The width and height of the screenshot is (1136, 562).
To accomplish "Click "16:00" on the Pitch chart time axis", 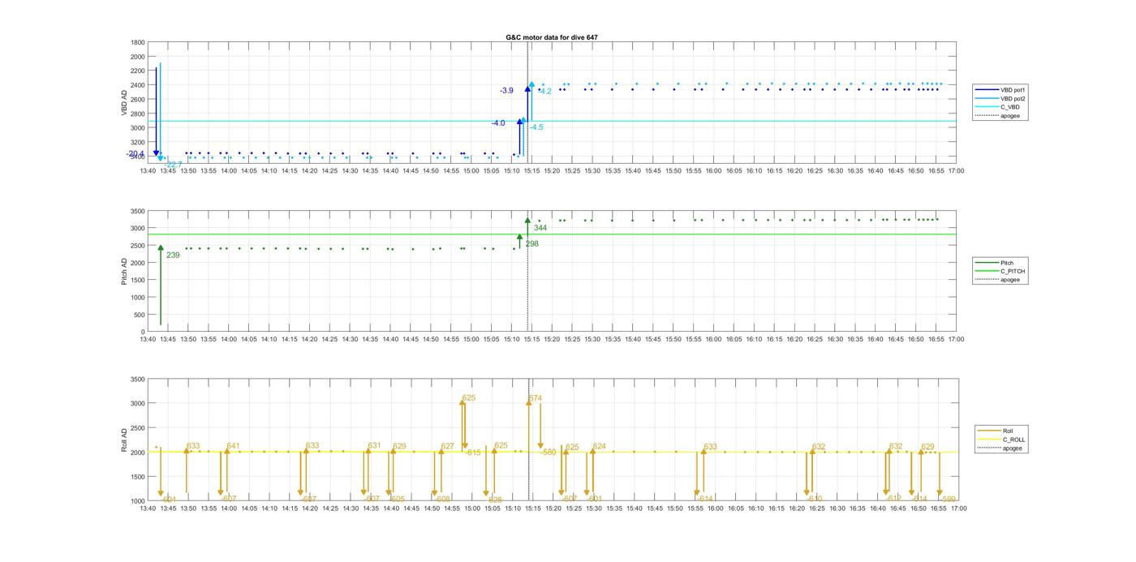I will pos(713,340).
